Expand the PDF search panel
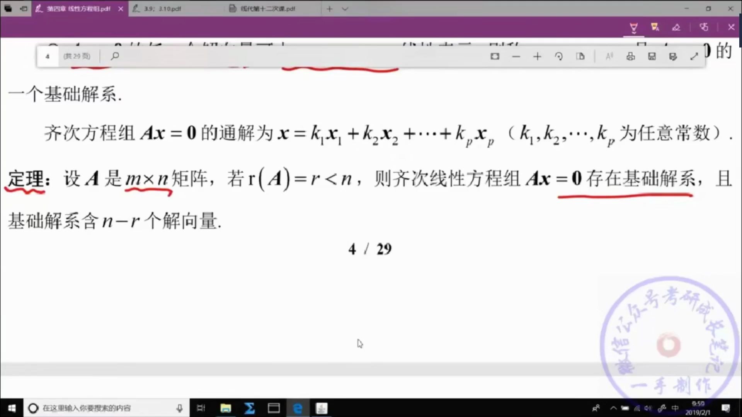This screenshot has height=417, width=742. (x=115, y=56)
